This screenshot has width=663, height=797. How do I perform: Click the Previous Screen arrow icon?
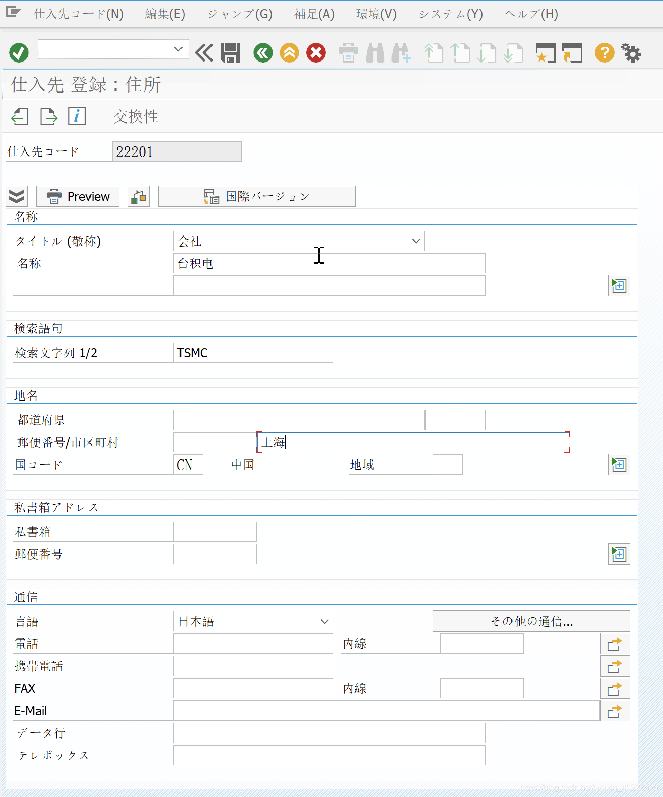coord(20,116)
